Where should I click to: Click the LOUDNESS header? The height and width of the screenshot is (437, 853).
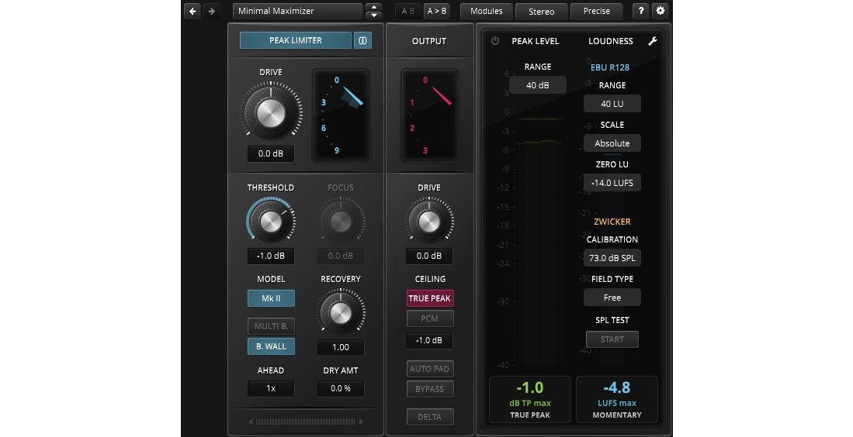tap(610, 41)
